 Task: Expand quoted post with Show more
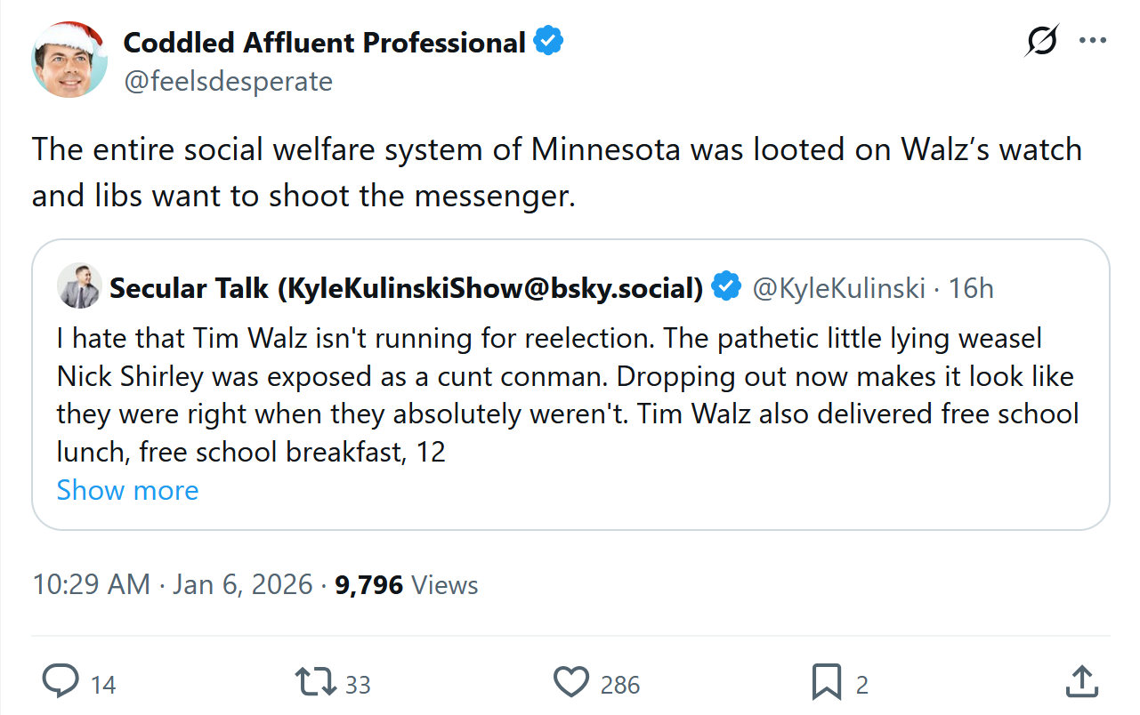pyautogui.click(x=127, y=490)
